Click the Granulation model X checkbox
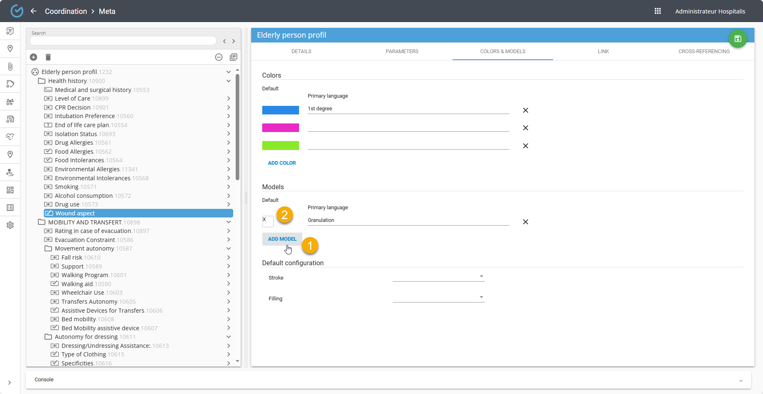This screenshot has height=394, width=763. [x=268, y=221]
